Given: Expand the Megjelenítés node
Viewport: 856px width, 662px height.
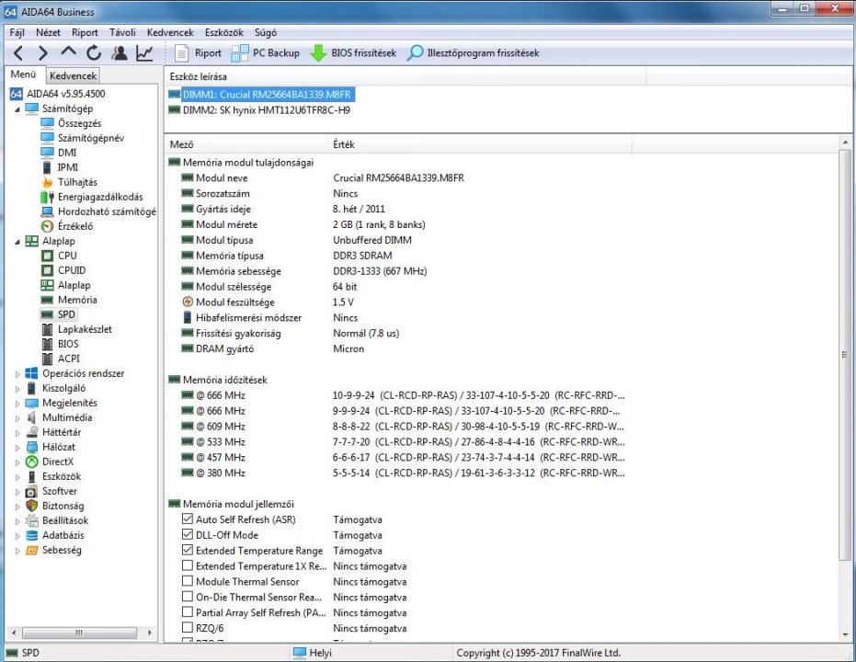Looking at the screenshot, I should (17, 404).
